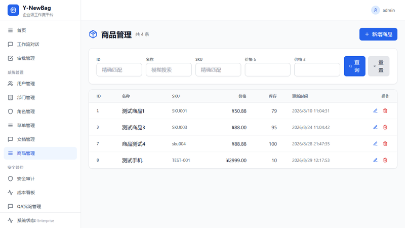Open the 安全审计 sidebar entry
Viewport: 405px width, 228px height.
[x=40, y=179]
